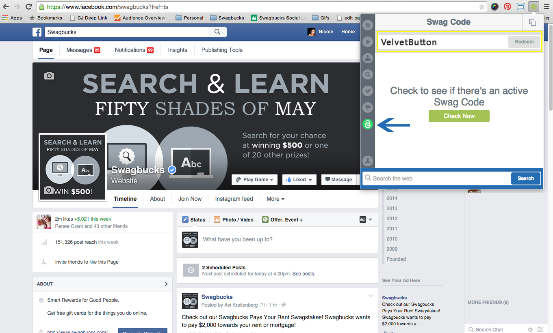Click the checkmark icon in extension sidebar

pyautogui.click(x=368, y=91)
